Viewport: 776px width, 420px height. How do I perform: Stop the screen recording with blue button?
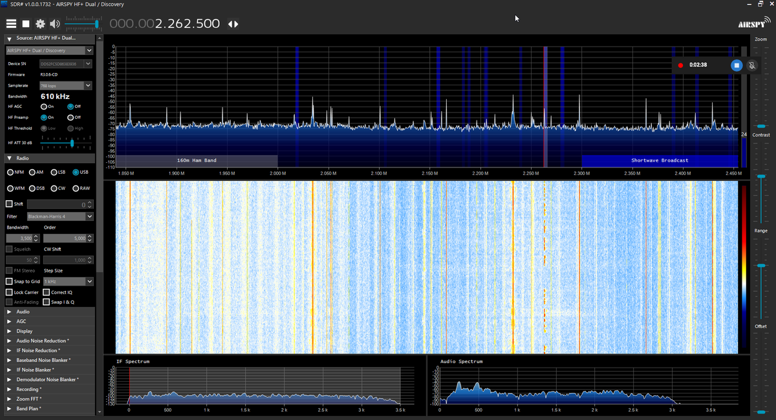point(736,65)
